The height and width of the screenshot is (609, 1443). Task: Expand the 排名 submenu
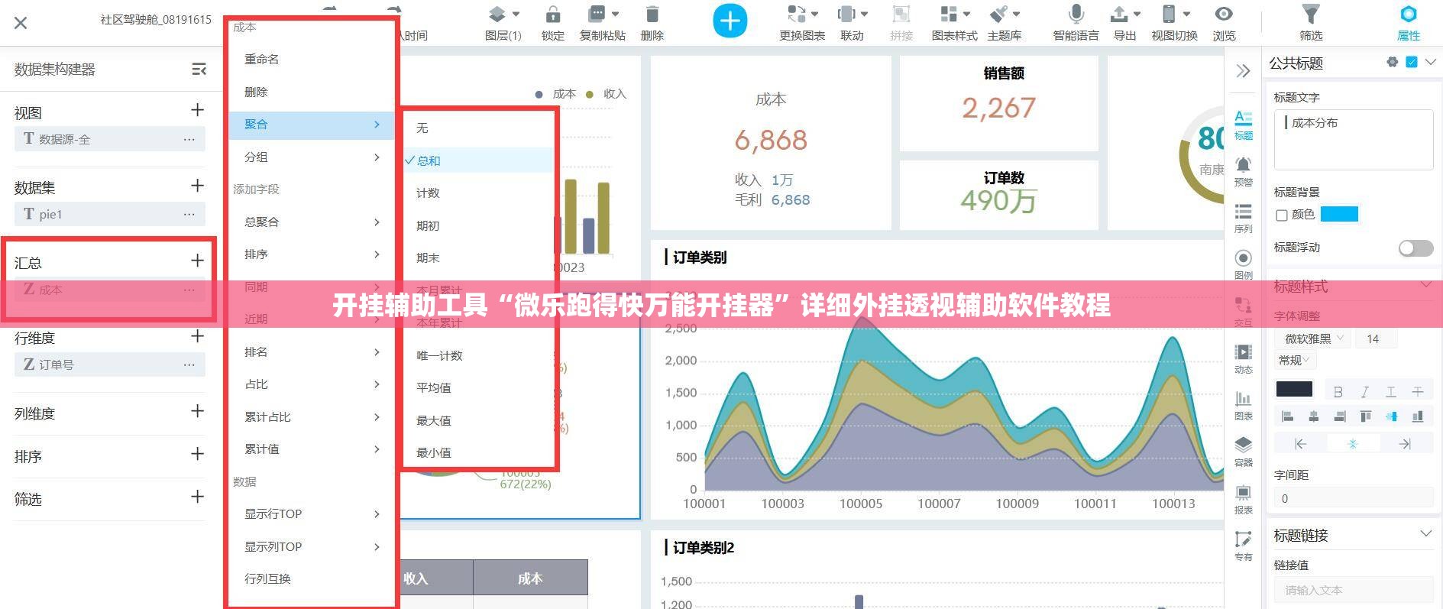pyautogui.click(x=312, y=351)
